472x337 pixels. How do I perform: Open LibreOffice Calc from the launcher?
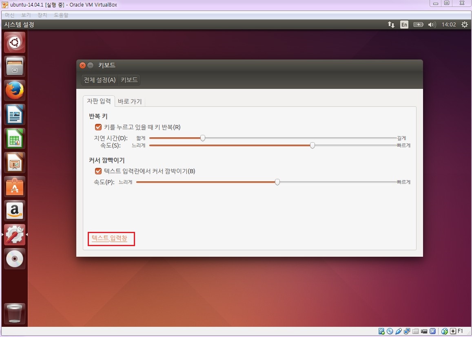(x=15, y=139)
